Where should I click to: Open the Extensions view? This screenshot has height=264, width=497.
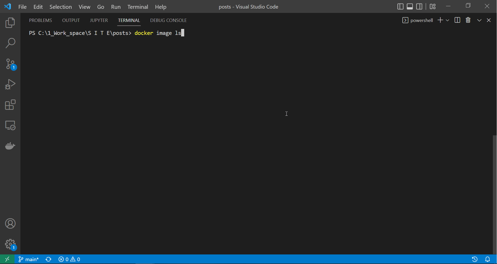pyautogui.click(x=10, y=105)
